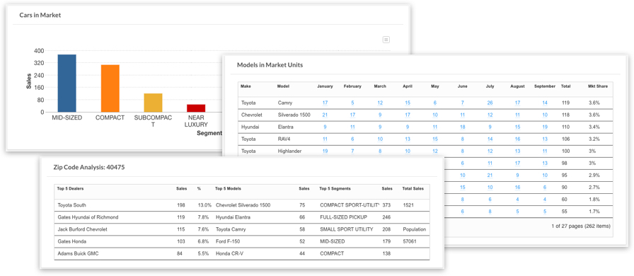The width and height of the screenshot is (634, 276).
Task: Sort Models table by Make column header
Action: [x=246, y=86]
